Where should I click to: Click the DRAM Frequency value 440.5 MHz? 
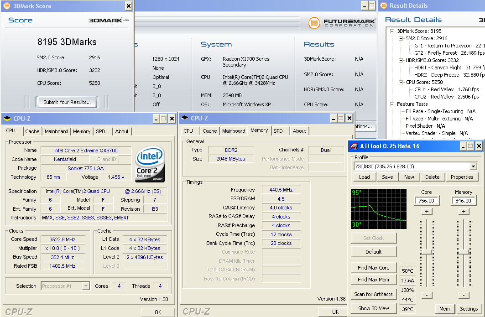281,190
